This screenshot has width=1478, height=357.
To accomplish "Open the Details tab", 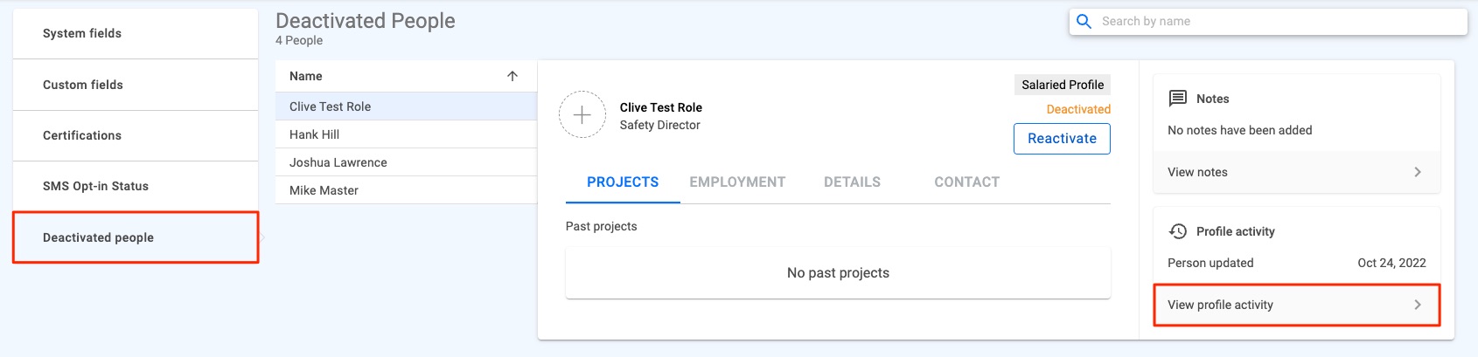I will (852, 182).
